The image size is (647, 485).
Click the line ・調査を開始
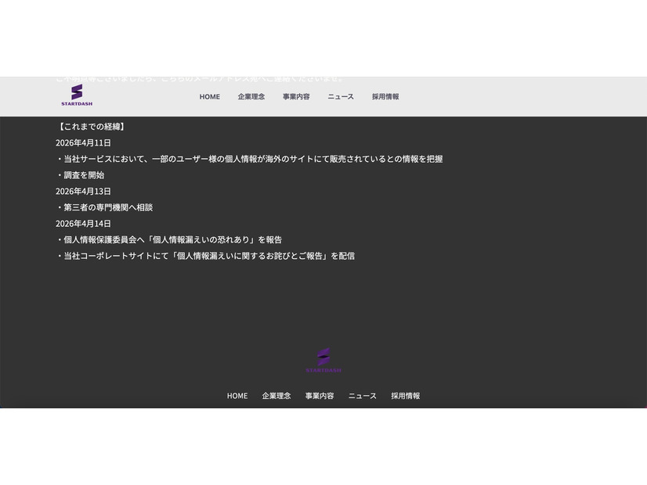click(80, 175)
